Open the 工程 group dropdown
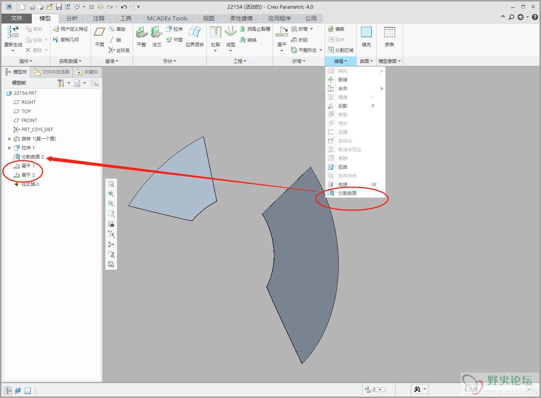The height and width of the screenshot is (398, 541). (240, 61)
